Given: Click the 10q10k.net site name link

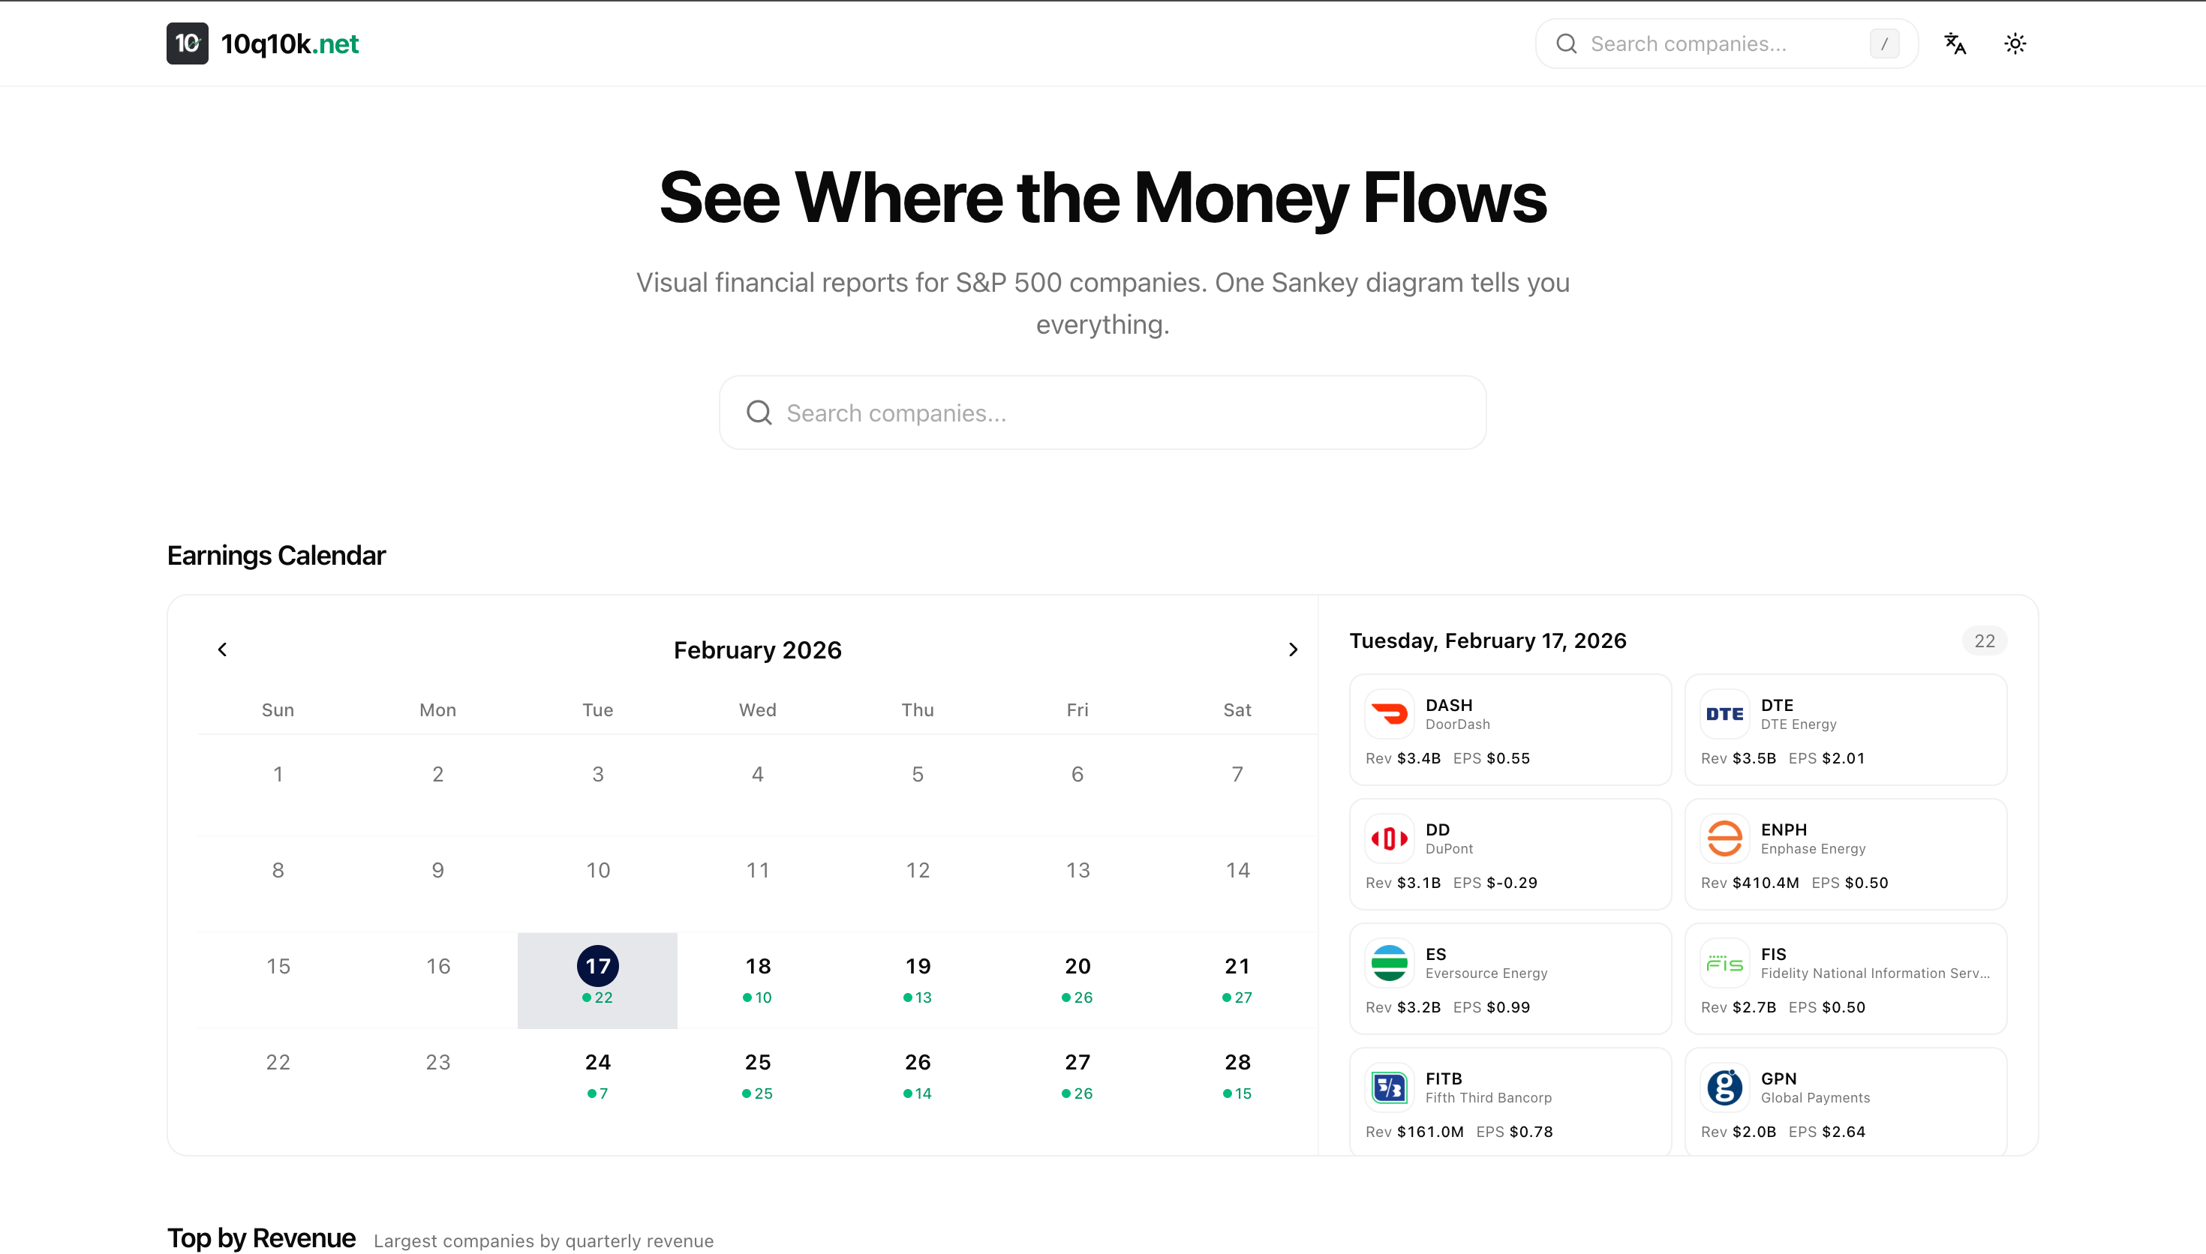Looking at the screenshot, I should click(x=290, y=44).
